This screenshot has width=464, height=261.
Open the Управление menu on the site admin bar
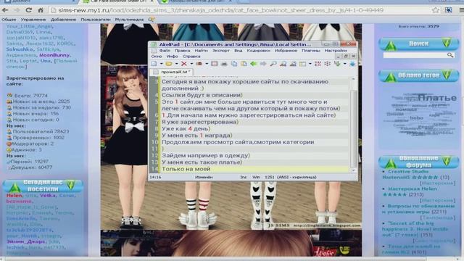33,20
